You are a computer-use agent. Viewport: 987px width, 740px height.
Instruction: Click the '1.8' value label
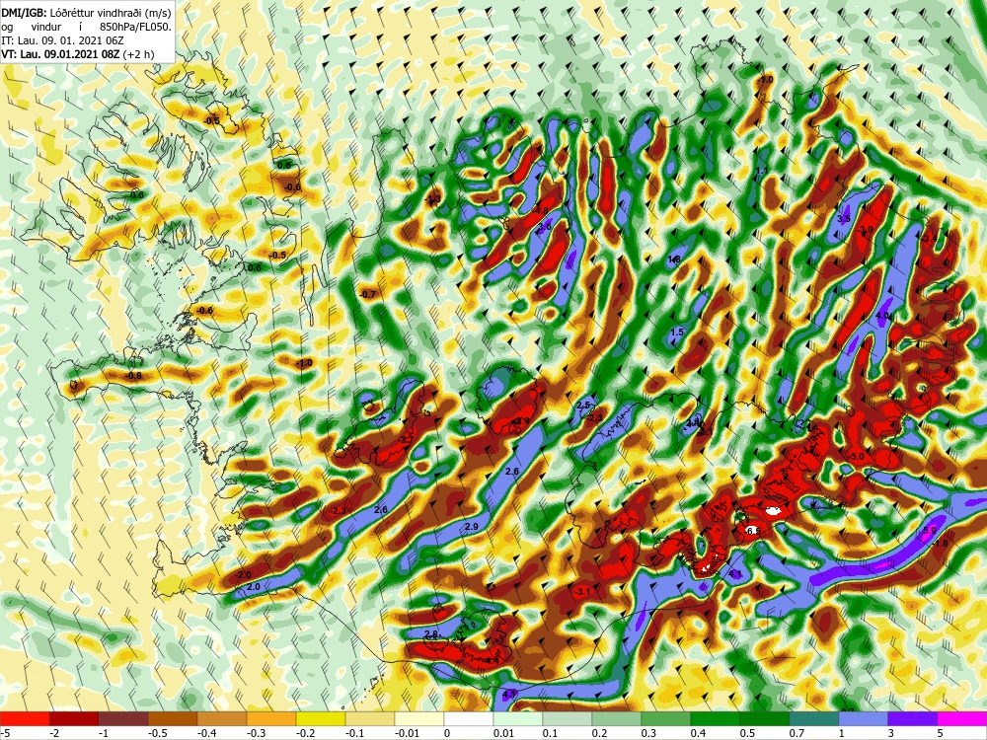[674, 259]
